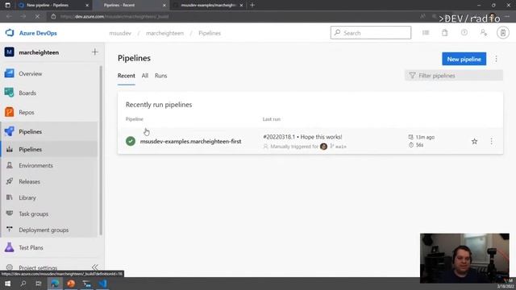Open Project settings
This screenshot has height=290, width=516.
coord(38,267)
